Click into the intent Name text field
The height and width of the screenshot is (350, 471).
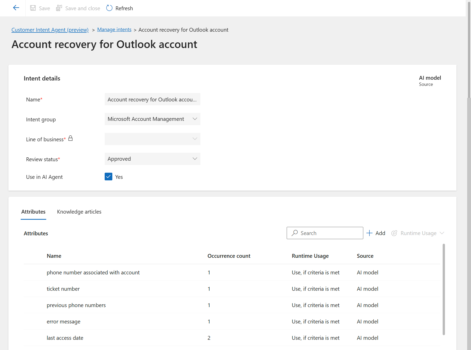coord(152,99)
